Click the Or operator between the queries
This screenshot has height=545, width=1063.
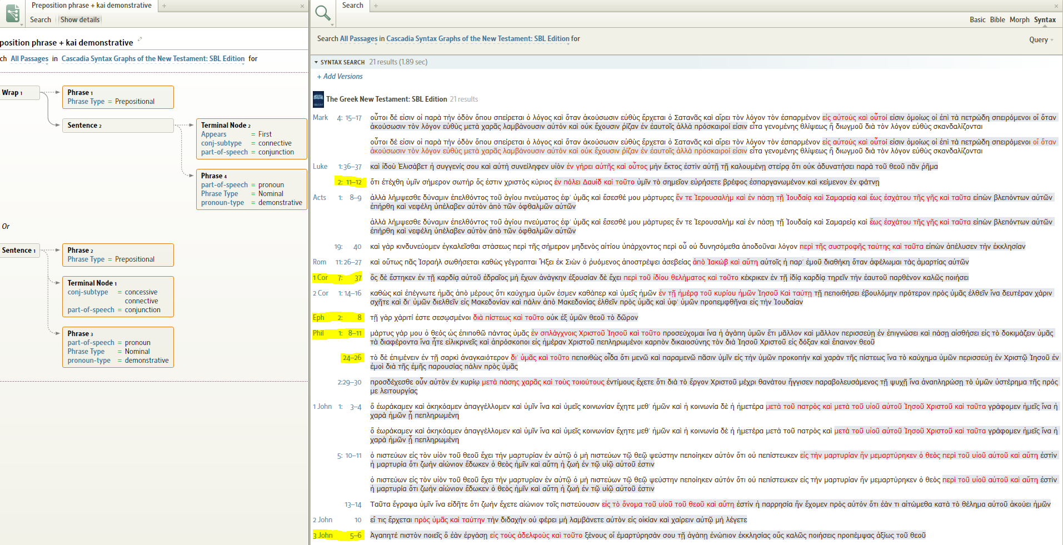(x=6, y=227)
